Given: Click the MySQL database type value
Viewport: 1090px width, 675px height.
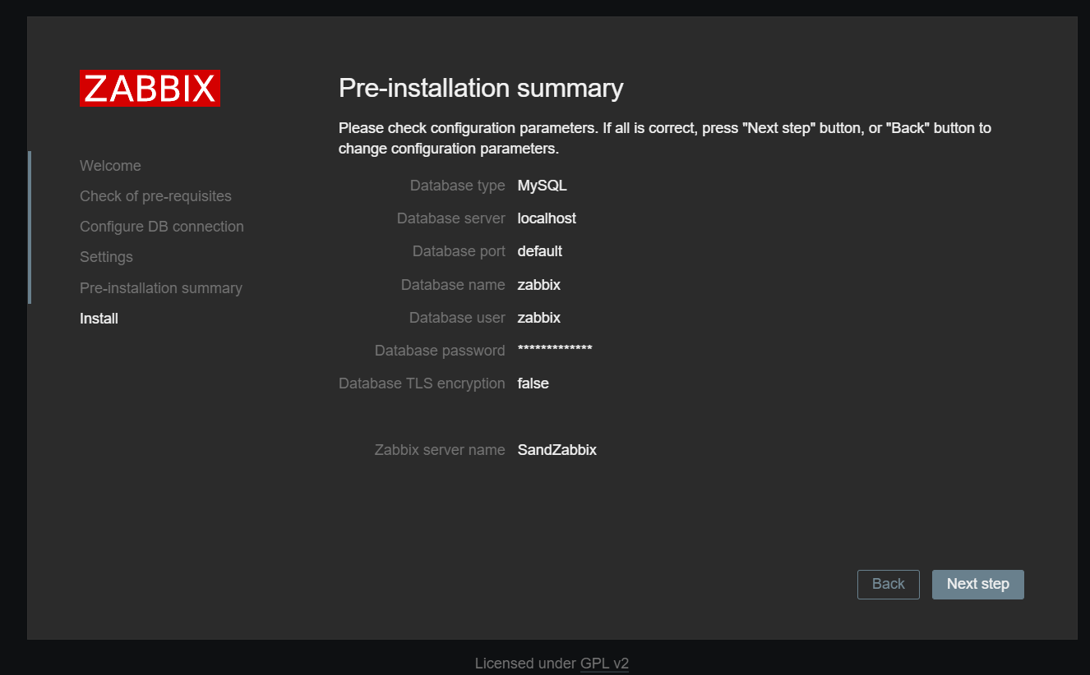Looking at the screenshot, I should pyautogui.click(x=542, y=186).
